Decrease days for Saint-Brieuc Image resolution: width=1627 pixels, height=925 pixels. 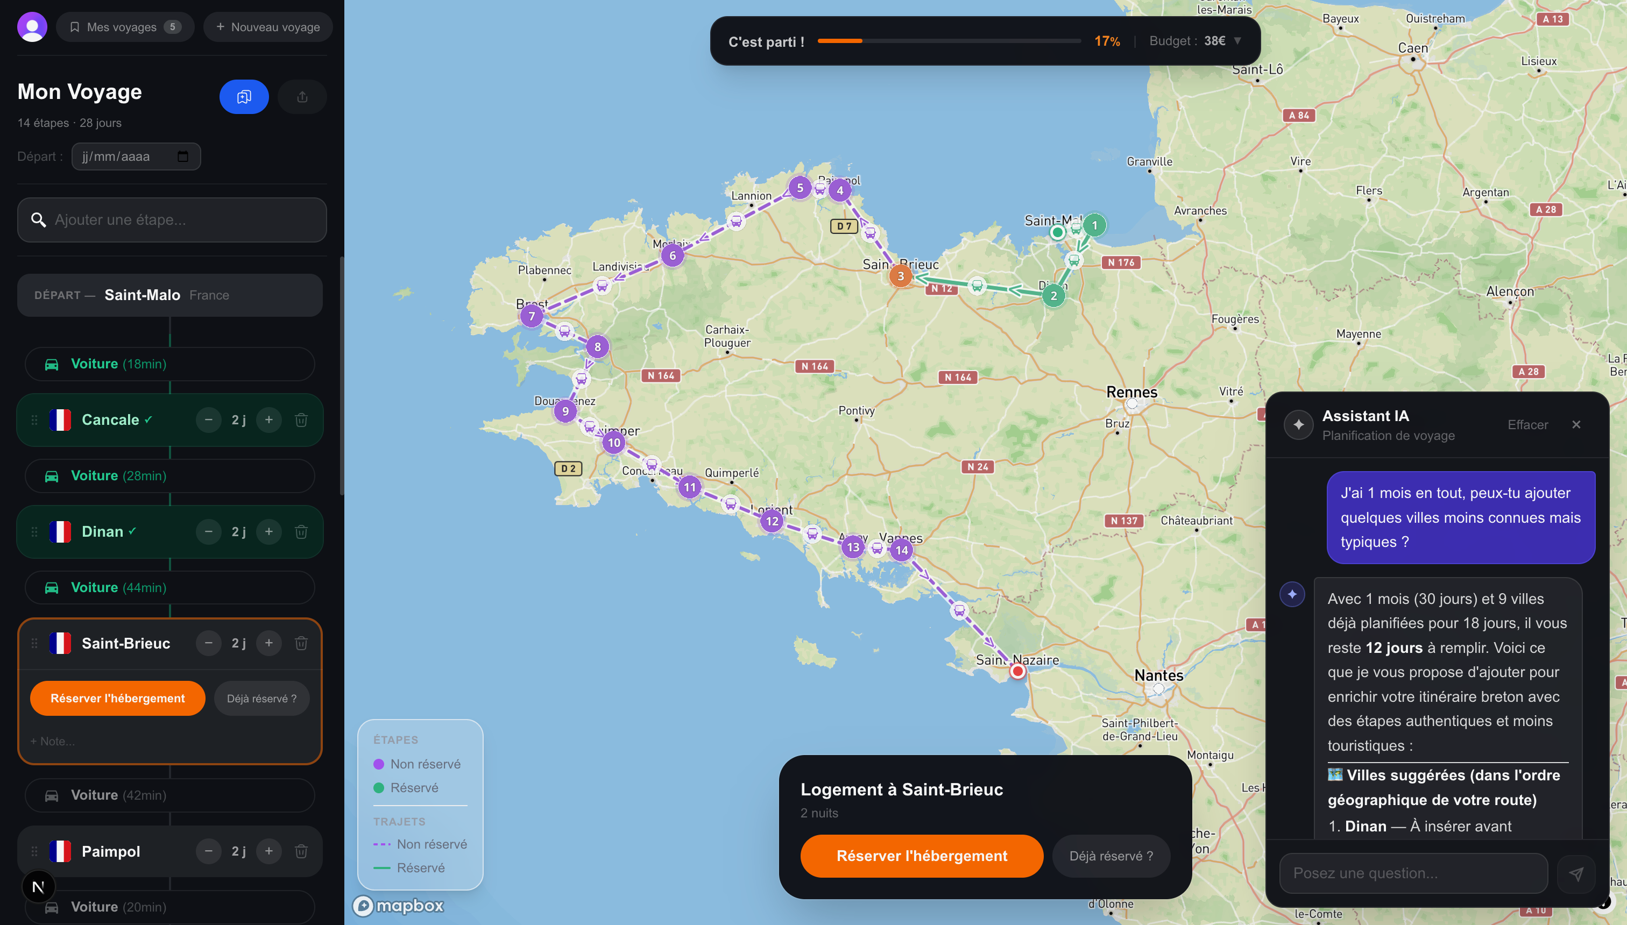(x=208, y=644)
